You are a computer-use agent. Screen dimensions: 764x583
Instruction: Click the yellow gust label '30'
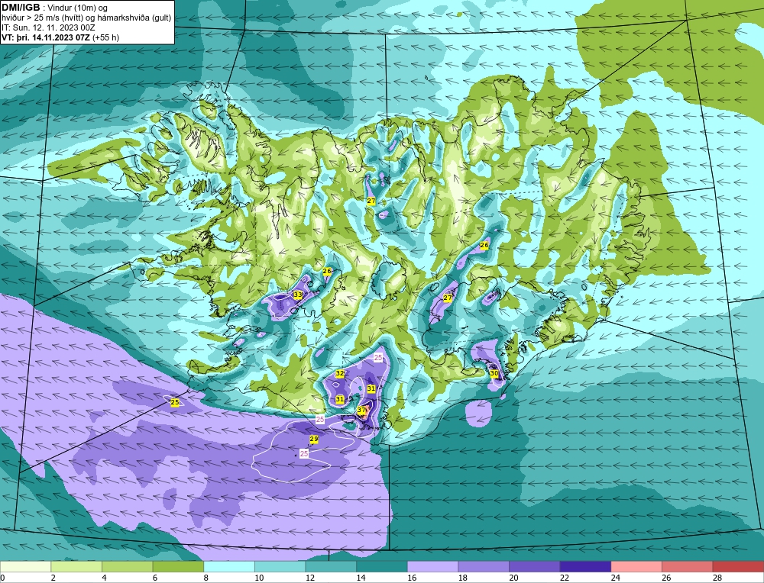(494, 374)
